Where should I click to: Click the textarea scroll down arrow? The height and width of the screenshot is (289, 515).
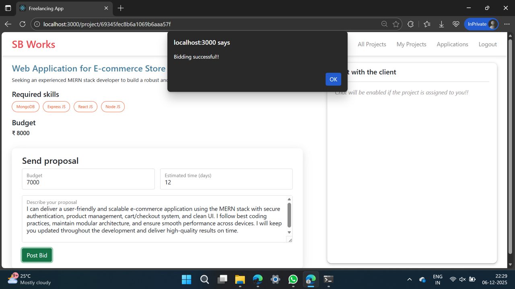[289, 232]
